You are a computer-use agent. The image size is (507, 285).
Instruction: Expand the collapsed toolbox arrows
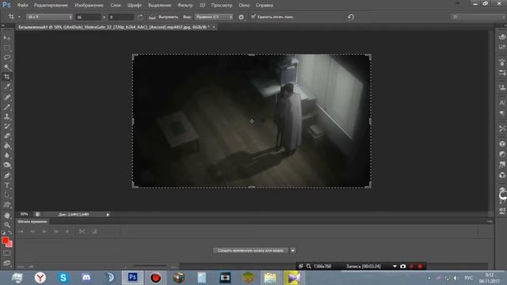pos(3,25)
